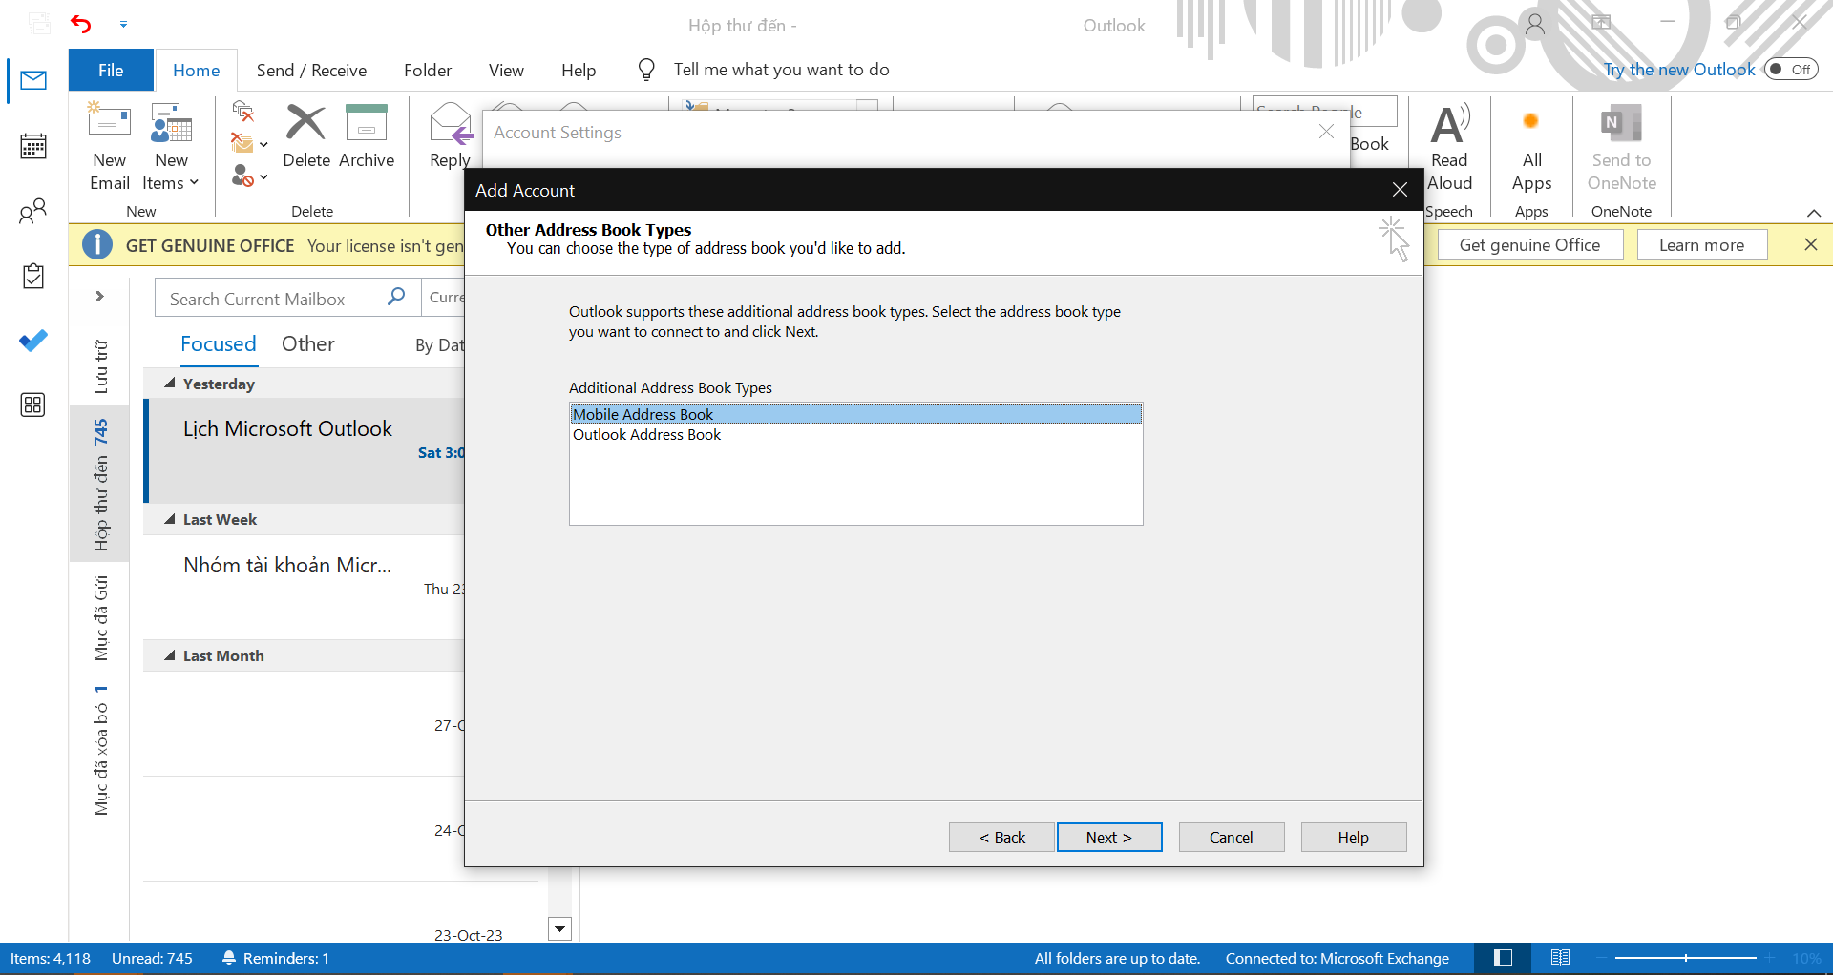Click the account profile icon
The image size is (1833, 975).
(x=1535, y=24)
